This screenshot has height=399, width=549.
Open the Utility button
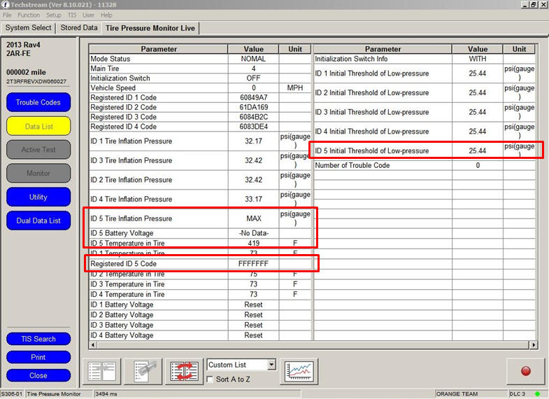pos(38,197)
